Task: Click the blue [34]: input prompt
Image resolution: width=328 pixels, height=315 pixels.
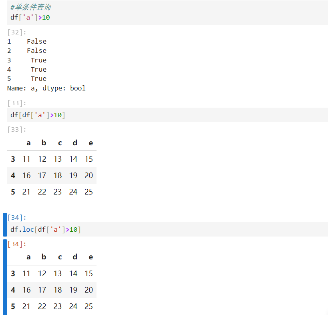Action: (x=17, y=218)
